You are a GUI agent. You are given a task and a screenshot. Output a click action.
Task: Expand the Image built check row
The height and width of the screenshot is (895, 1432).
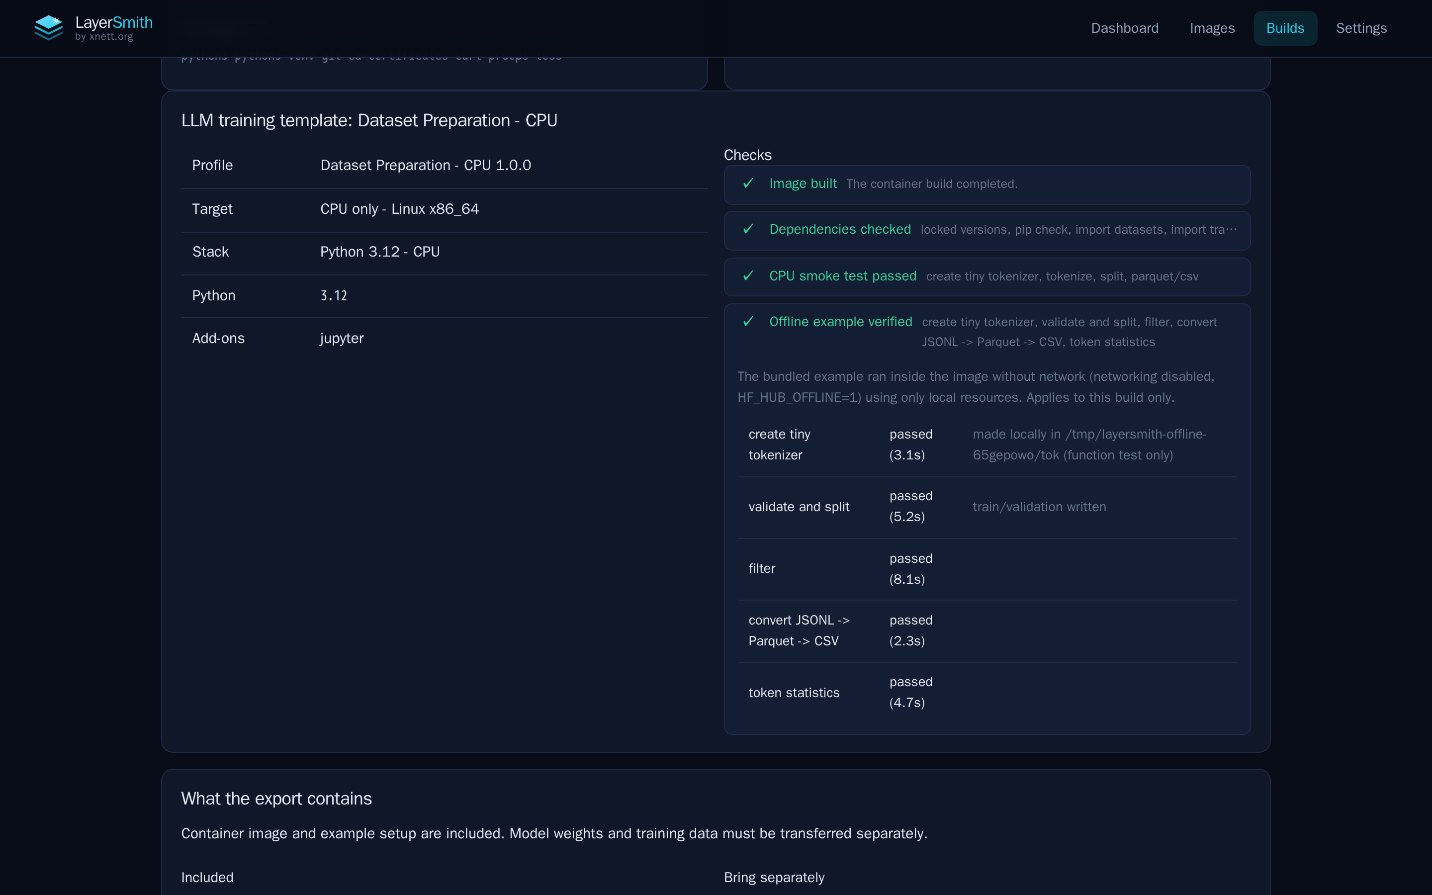(x=987, y=184)
